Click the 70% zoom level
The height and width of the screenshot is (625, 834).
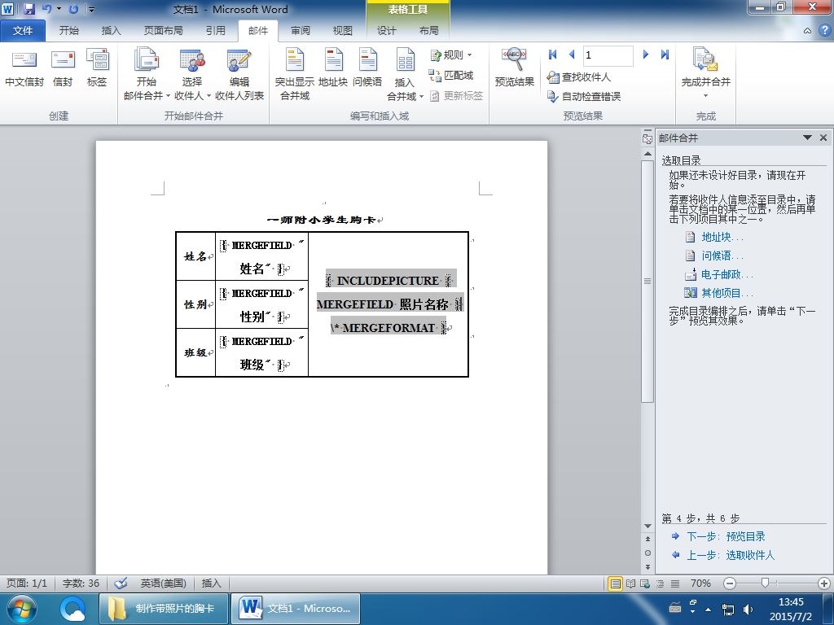point(700,583)
